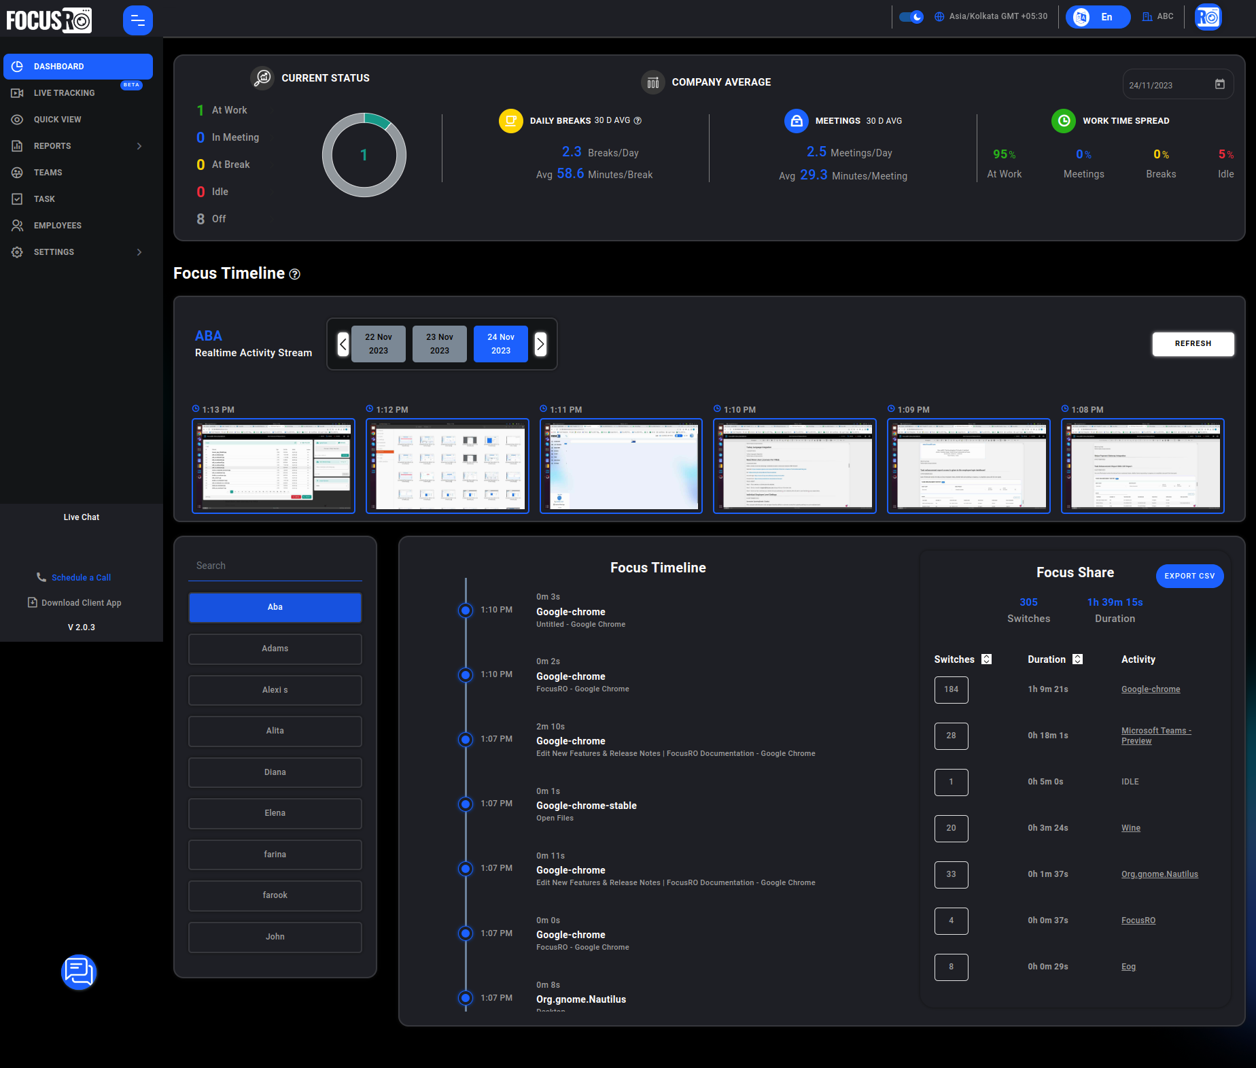Open the 1:12 PM screenshot thumbnail
The width and height of the screenshot is (1256, 1068).
pyautogui.click(x=447, y=466)
